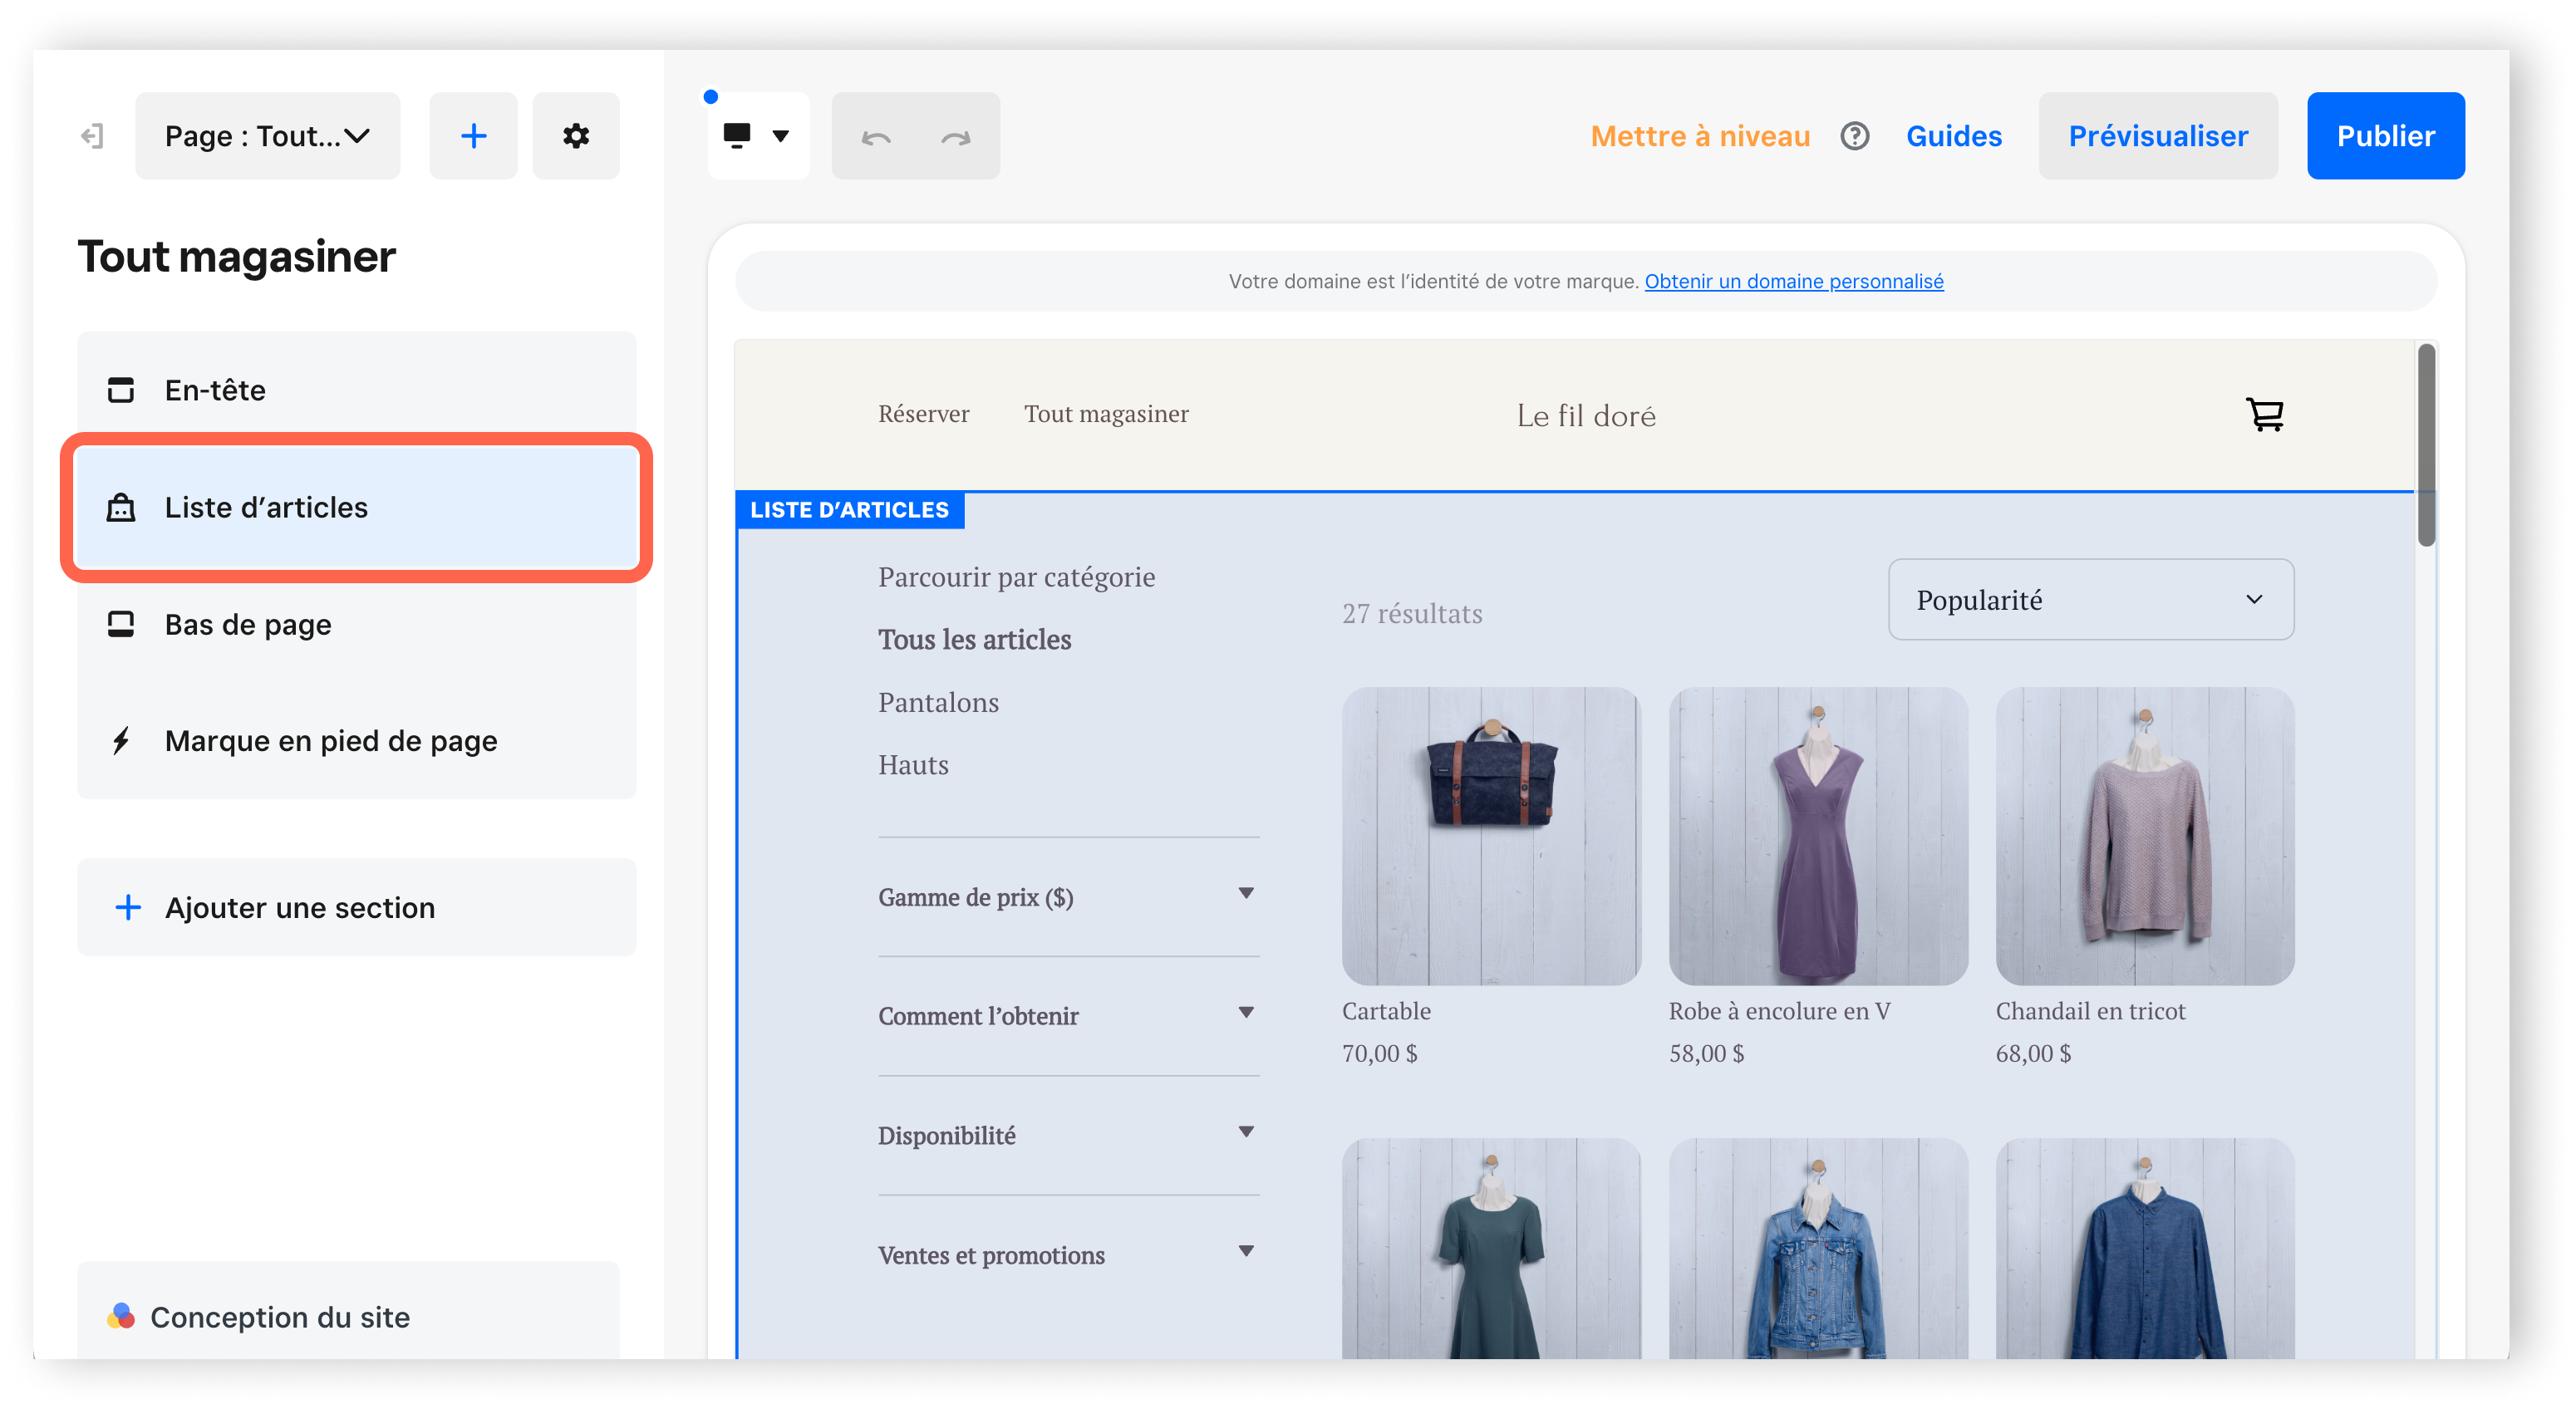The height and width of the screenshot is (1409, 2576).
Task: Click the exit editor arrow icon
Action: coord(92,136)
